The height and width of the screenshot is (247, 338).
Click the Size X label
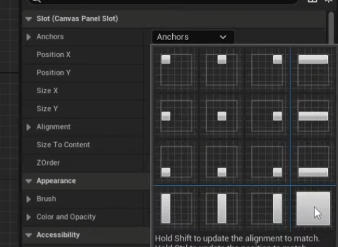[47, 91]
